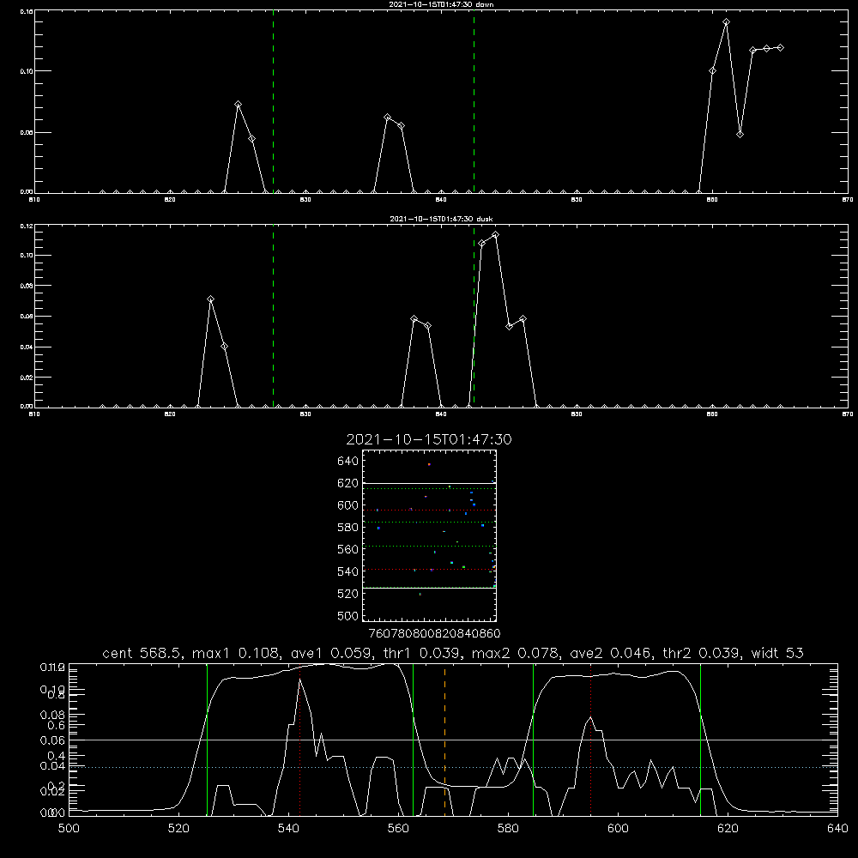
Task: Click the red dotted line at the max1 peak
Action: [x=299, y=740]
